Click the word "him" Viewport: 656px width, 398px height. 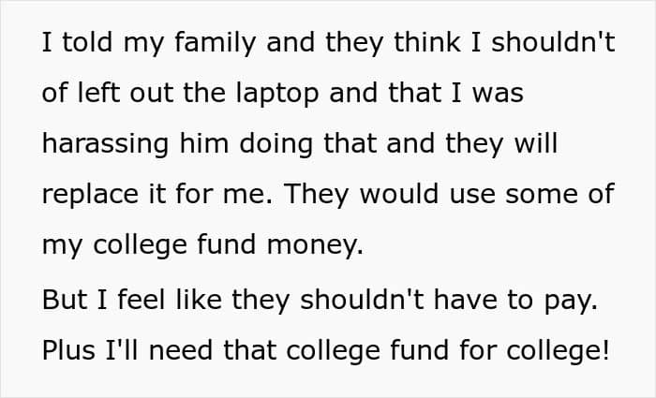coord(206,147)
